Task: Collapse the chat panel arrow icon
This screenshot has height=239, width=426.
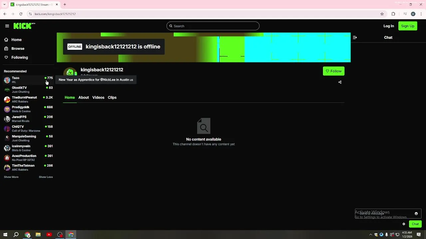Action: [x=355, y=38]
